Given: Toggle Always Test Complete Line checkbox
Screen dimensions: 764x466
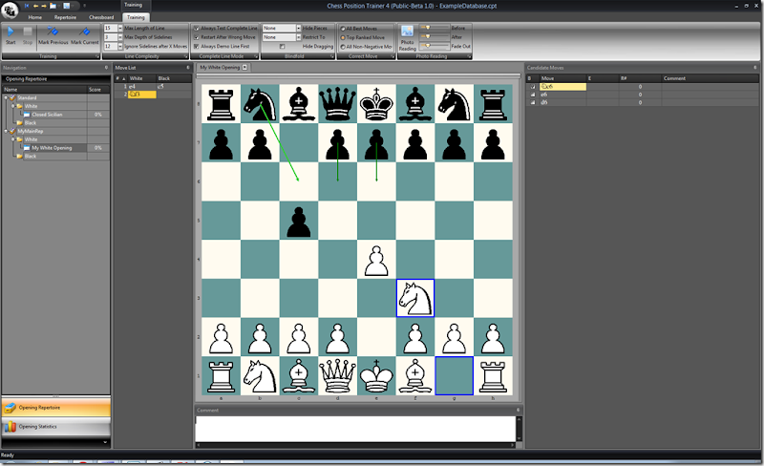Looking at the screenshot, I should pyautogui.click(x=197, y=29).
